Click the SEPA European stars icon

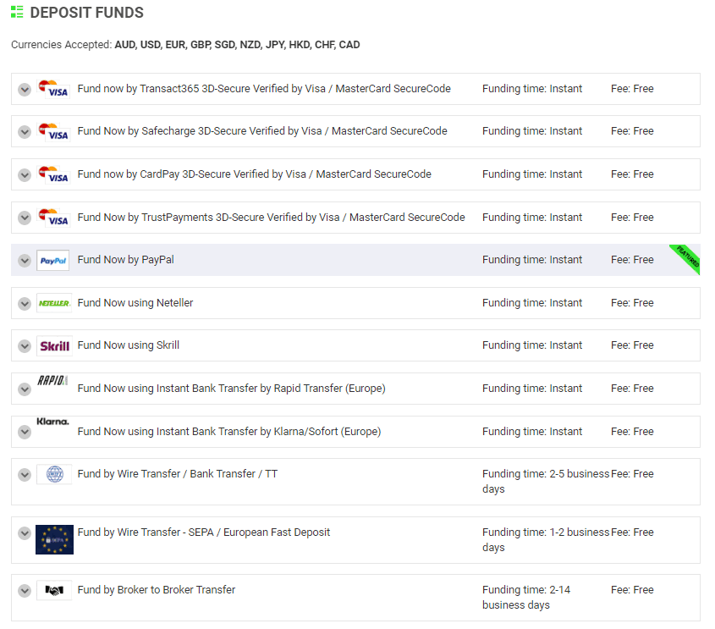(x=54, y=539)
